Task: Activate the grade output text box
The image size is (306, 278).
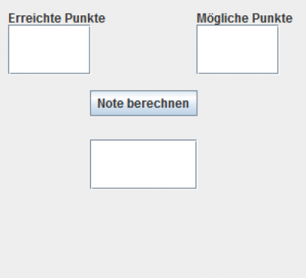Action: click(143, 164)
